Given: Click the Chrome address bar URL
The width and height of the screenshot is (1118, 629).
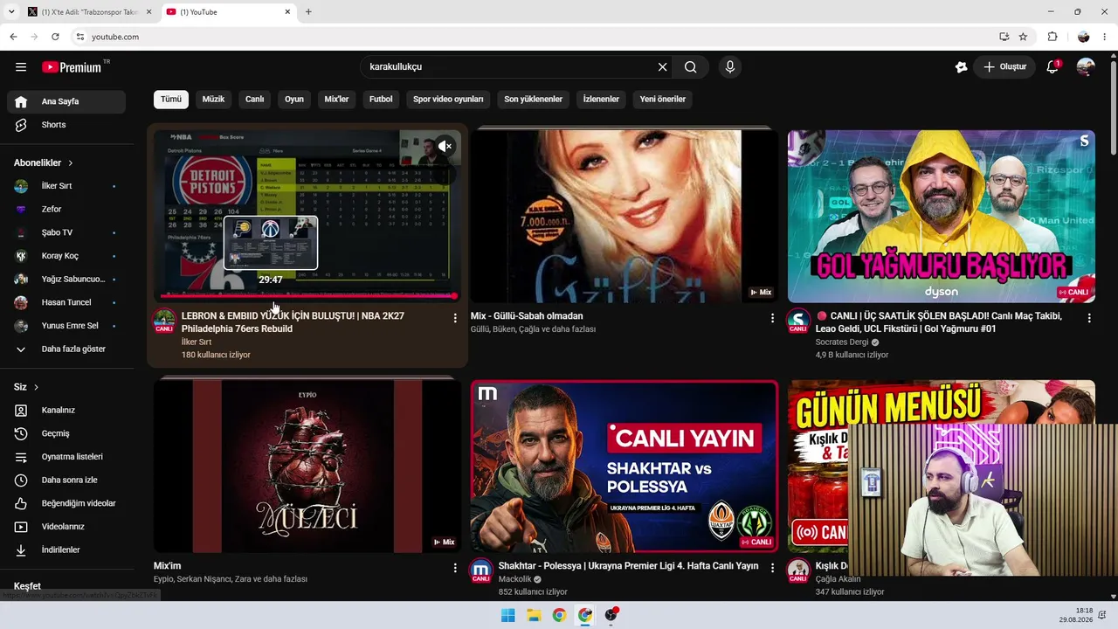Looking at the screenshot, I should (115, 37).
